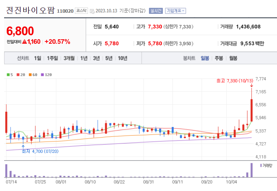Switch to the 3개월 chart period
277x191 pixels.
point(69,58)
